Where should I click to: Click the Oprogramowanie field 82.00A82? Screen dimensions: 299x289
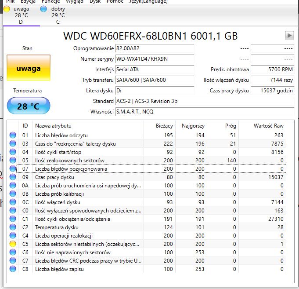[x=155, y=48]
